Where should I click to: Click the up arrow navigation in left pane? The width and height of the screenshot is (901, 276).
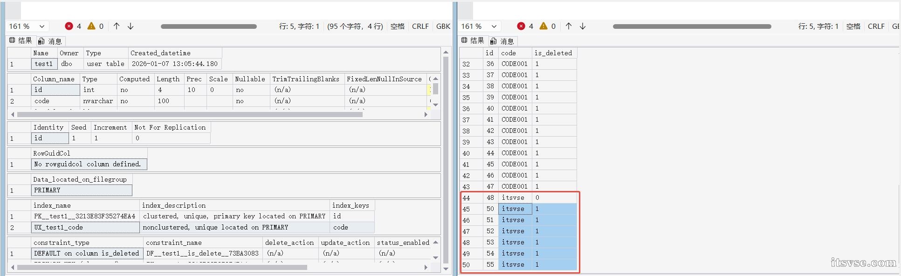coord(117,26)
